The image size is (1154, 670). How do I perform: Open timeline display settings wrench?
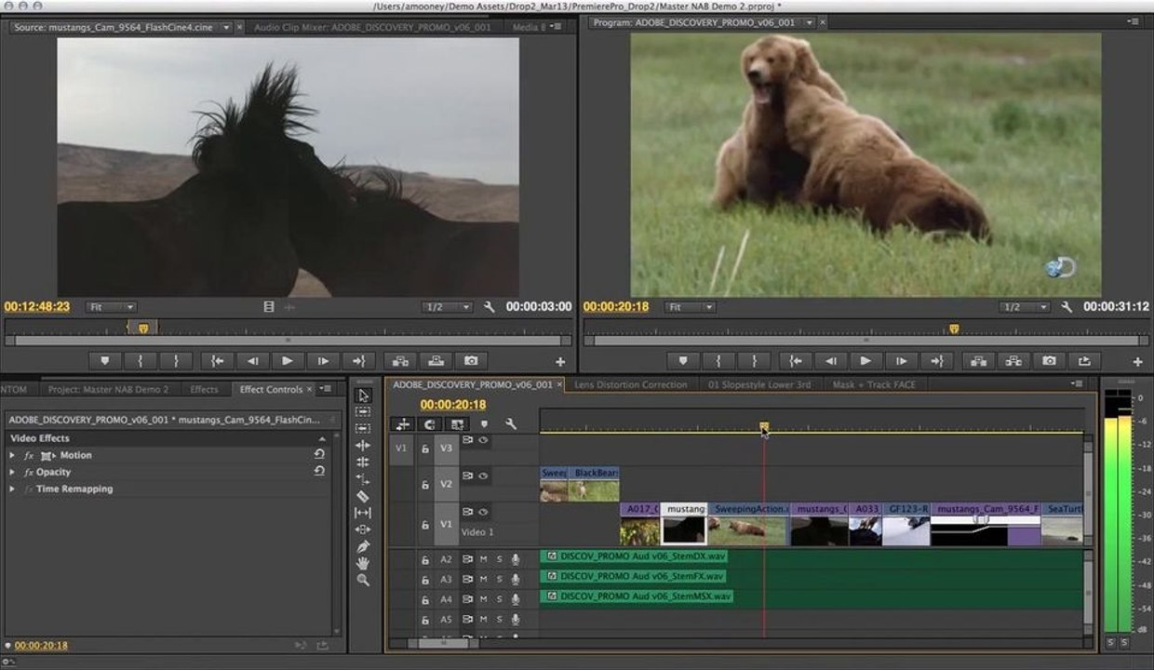click(x=511, y=424)
